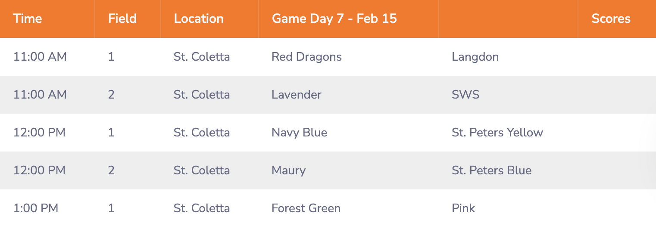Select the Maury team entry
Screen dimensions: 656x229
point(288,170)
